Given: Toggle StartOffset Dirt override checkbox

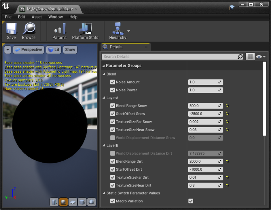Looking at the screenshot, I should pos(113,169).
